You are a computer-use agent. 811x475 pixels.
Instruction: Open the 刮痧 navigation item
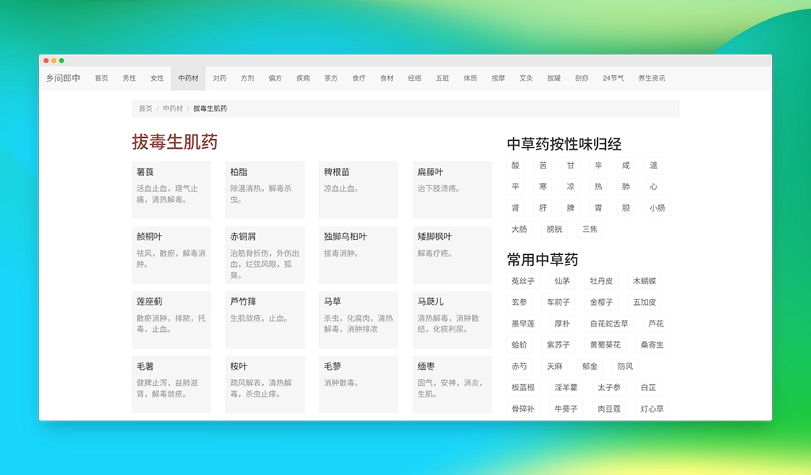coord(582,78)
